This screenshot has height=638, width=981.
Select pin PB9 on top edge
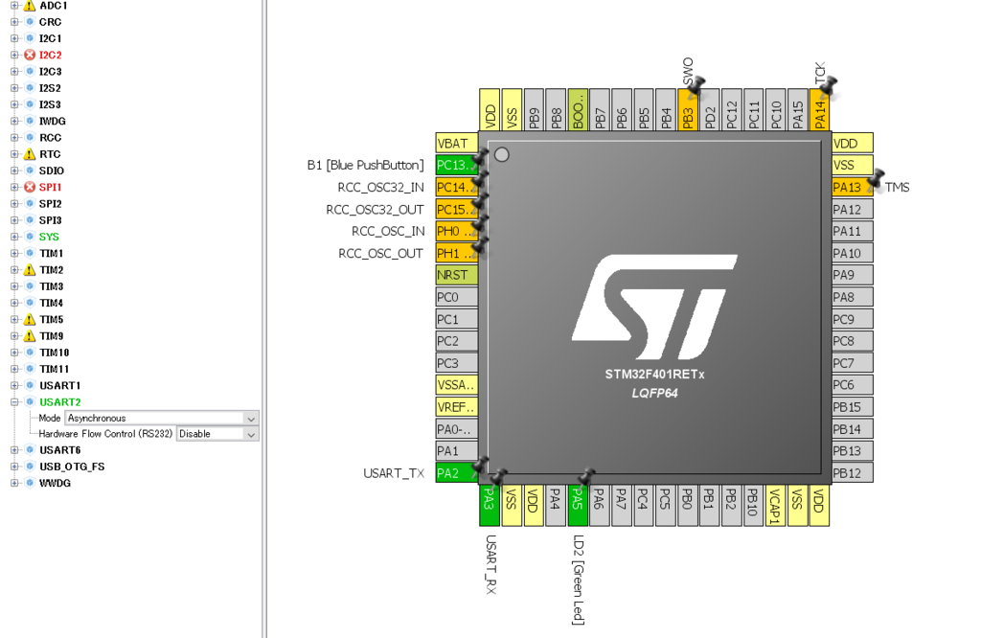(534, 109)
